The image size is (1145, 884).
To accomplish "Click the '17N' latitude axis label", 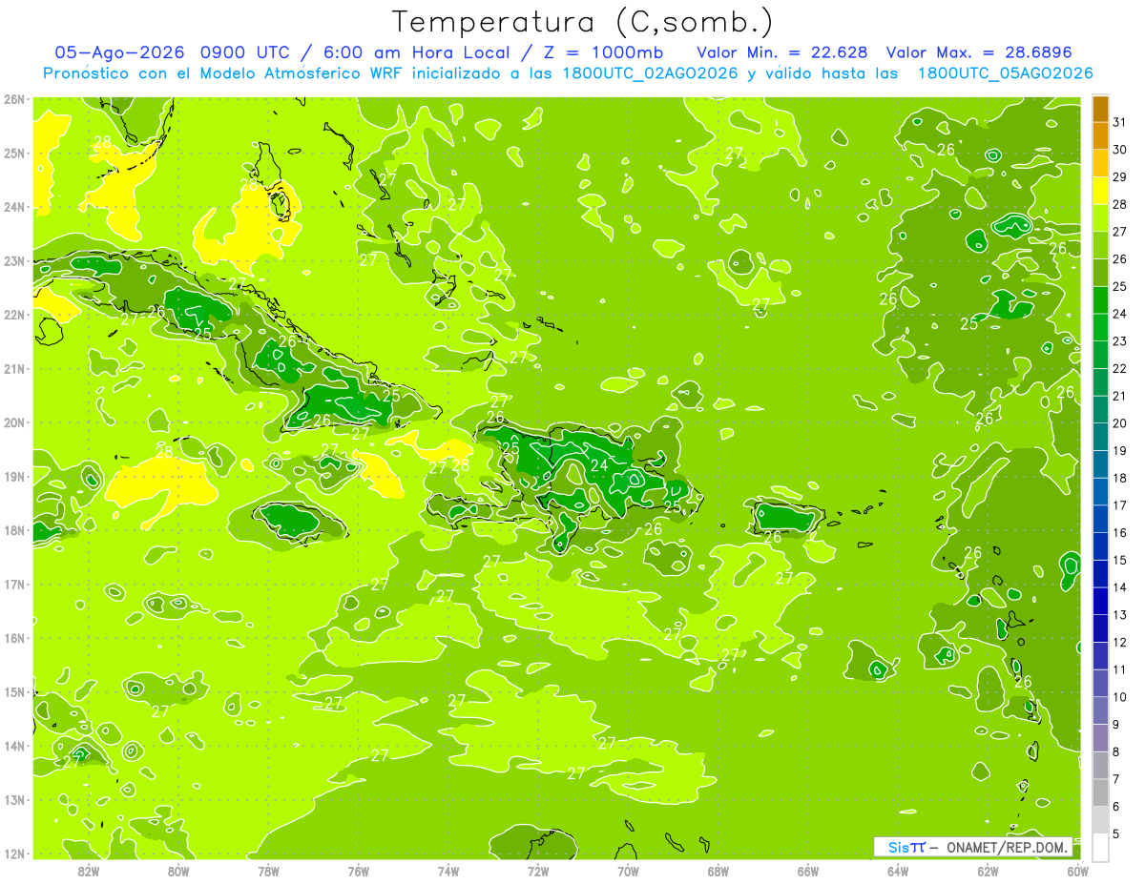I will [14, 584].
